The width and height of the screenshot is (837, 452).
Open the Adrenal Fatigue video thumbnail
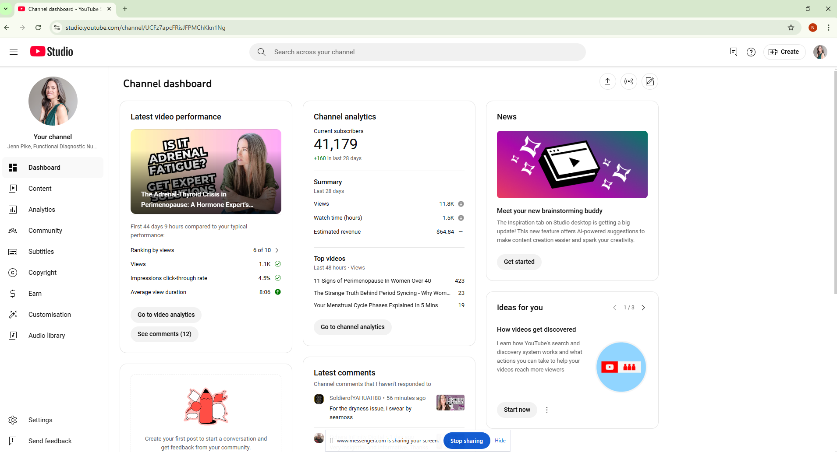pos(206,172)
